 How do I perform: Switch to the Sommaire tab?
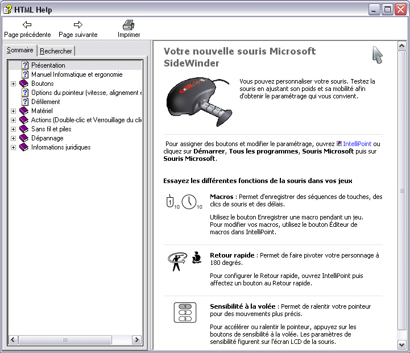tap(20, 50)
